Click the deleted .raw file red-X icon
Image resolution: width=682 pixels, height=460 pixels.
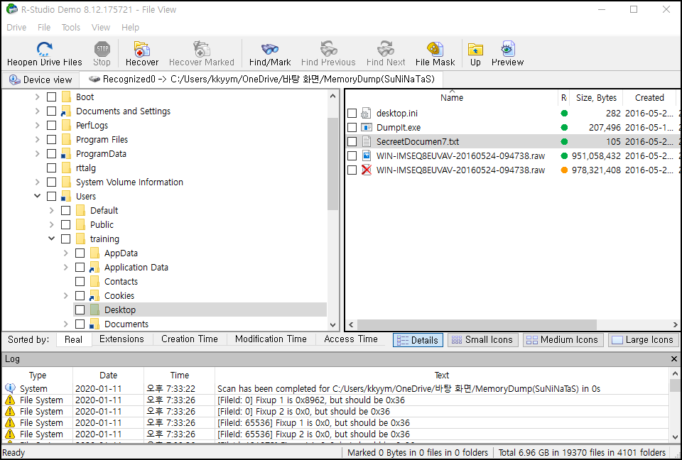[367, 170]
